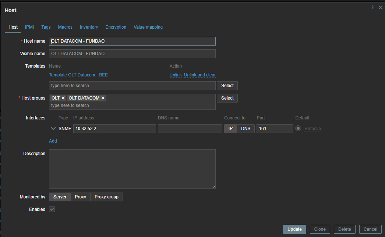Screen dimensions: 385x237
Task: Click Add interface link
Action: pos(53,141)
